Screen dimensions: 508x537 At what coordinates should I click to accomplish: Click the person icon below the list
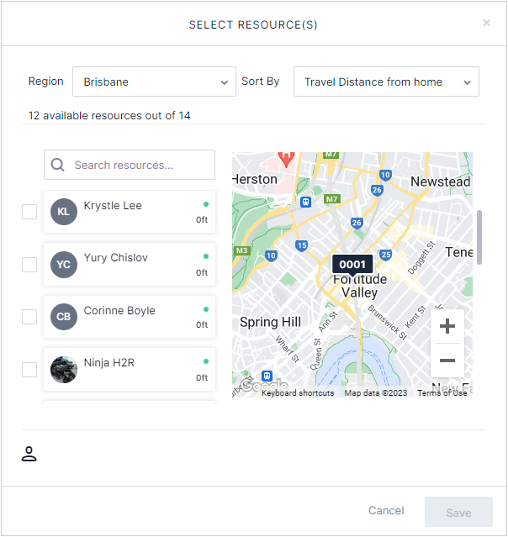pyautogui.click(x=29, y=454)
